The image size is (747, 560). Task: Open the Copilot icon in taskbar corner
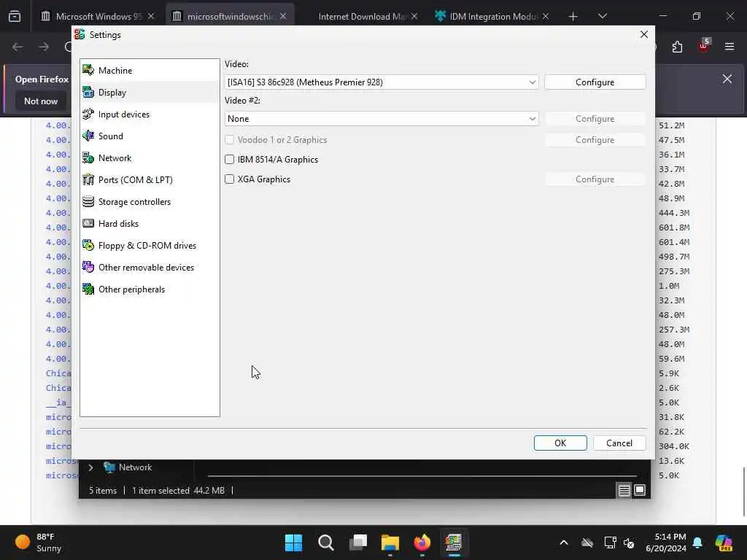(x=724, y=542)
